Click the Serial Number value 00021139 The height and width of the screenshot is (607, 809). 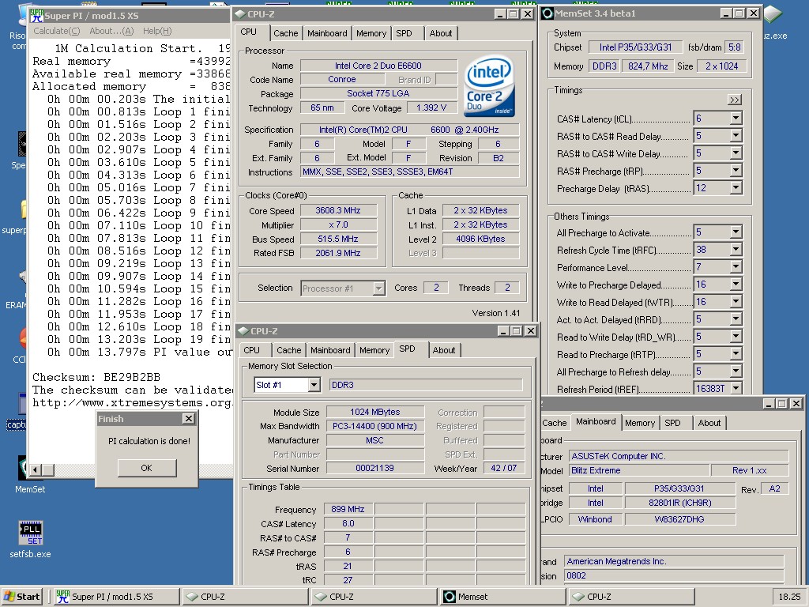click(374, 469)
